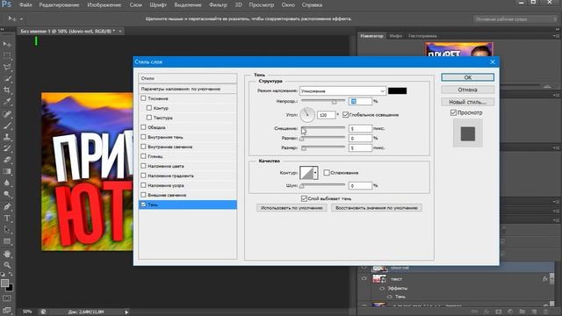Image resolution: width=562 pixels, height=316 pixels.
Task: Open the Контур contour picker arrow
Action: (x=315, y=173)
